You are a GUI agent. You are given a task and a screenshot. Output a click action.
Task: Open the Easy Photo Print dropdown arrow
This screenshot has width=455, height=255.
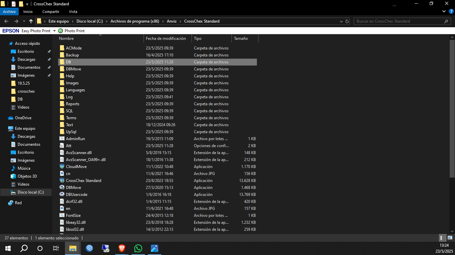tap(54, 31)
